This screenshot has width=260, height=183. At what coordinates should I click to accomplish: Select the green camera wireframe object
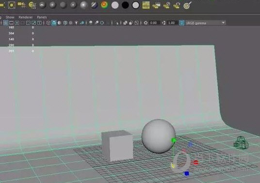tap(241, 142)
